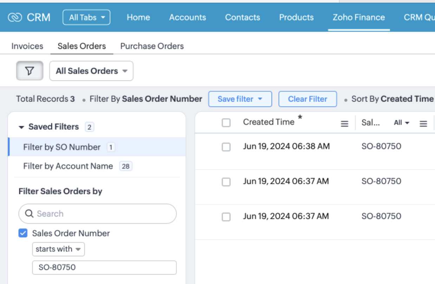The image size is (435, 284).
Task: Collapse the Saved Filters section
Action: [x=21, y=127]
